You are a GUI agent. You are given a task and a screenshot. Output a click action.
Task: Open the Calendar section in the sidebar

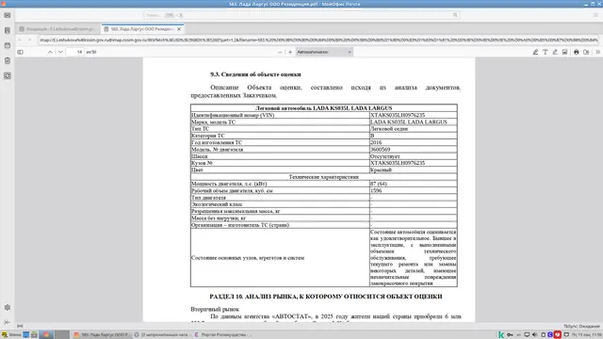click(x=8, y=45)
